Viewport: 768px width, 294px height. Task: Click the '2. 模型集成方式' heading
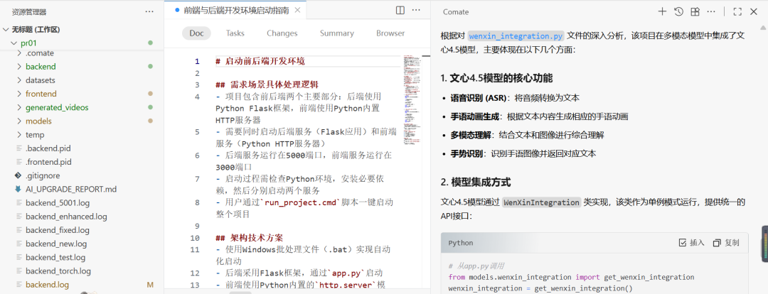click(x=476, y=183)
